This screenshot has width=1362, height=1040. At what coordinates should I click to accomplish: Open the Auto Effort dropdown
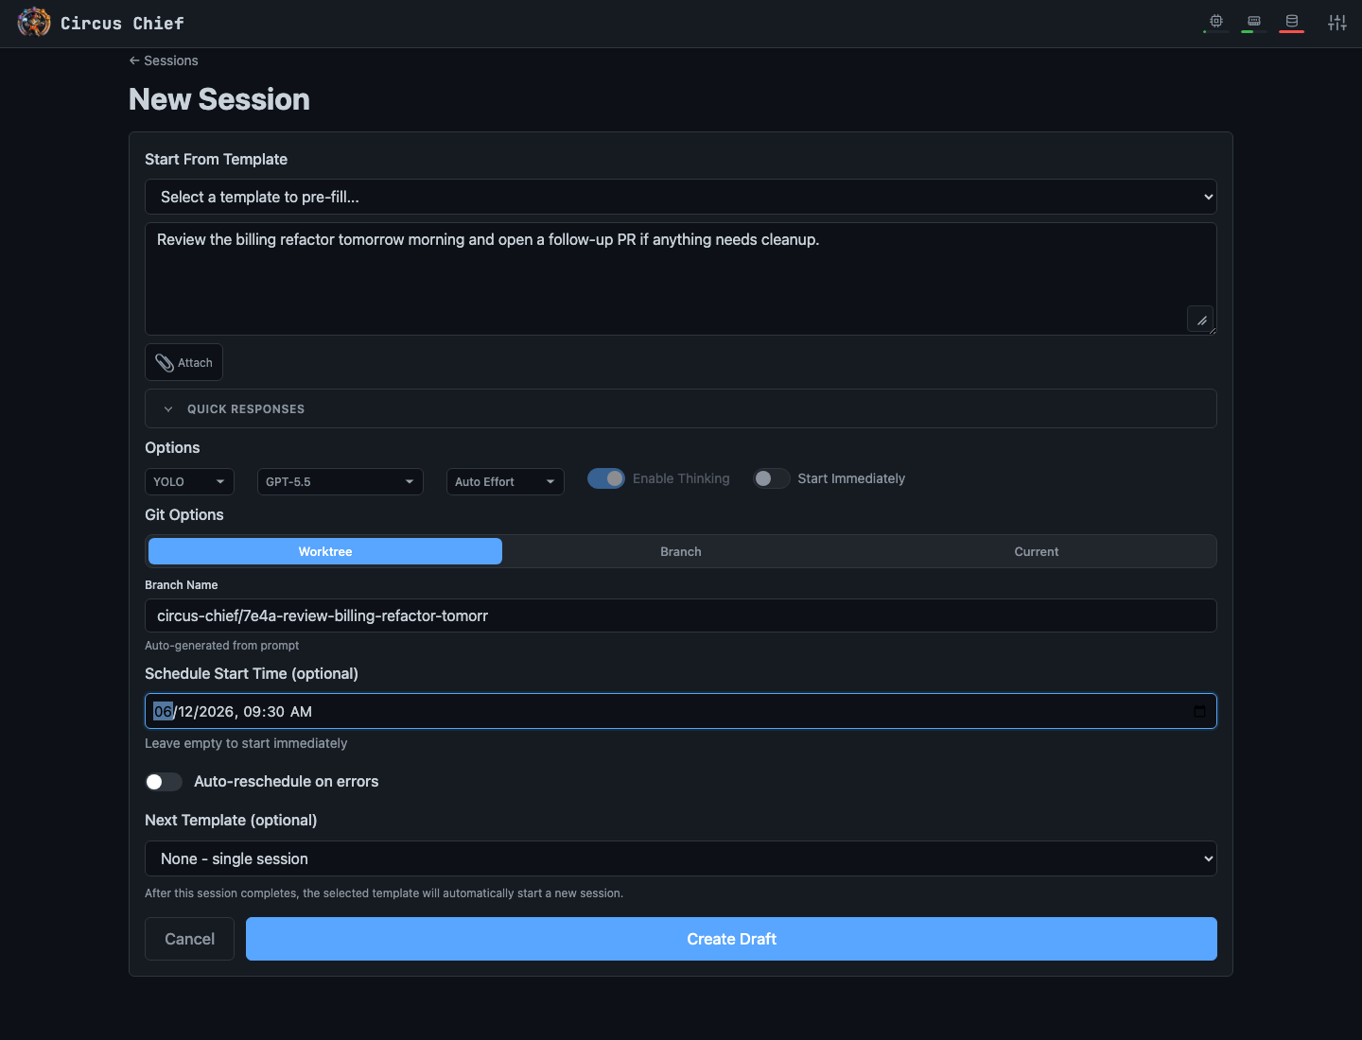point(505,481)
